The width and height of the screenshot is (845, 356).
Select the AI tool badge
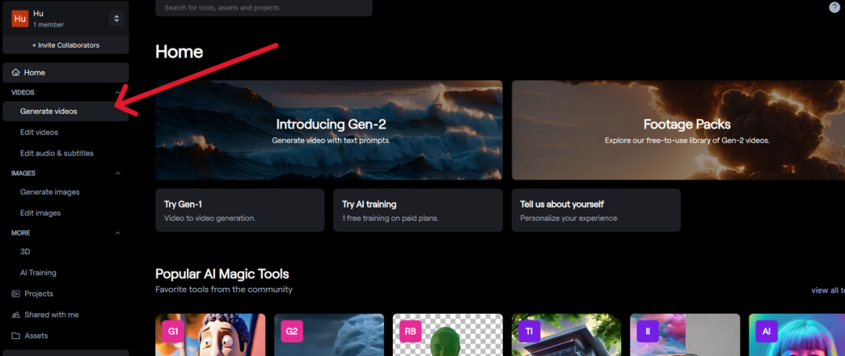coord(767,331)
